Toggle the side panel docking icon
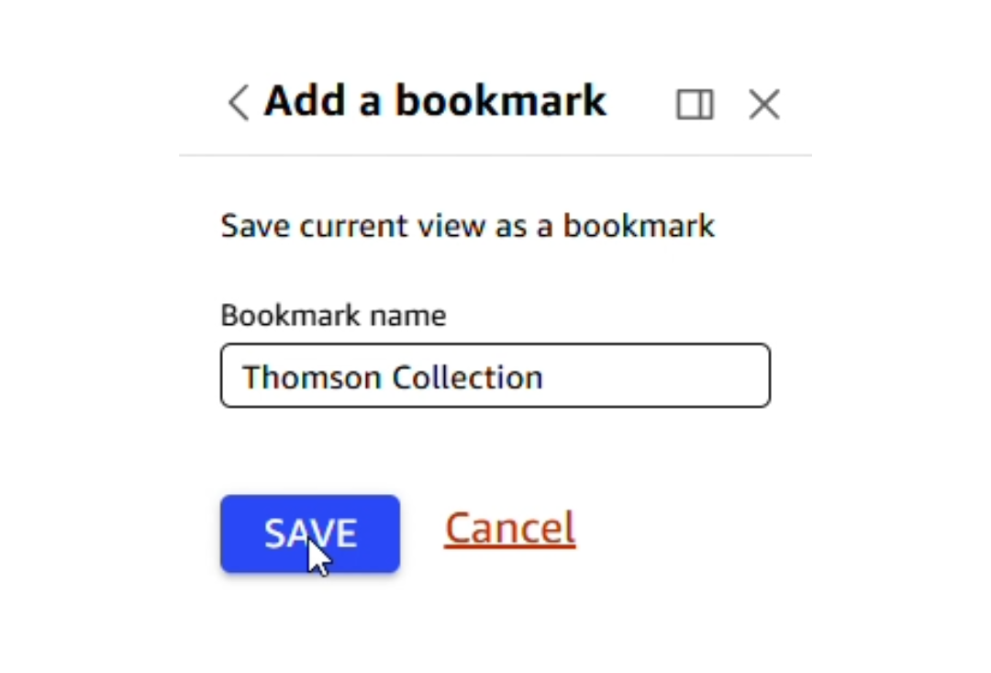This screenshot has width=991, height=673. pos(695,105)
